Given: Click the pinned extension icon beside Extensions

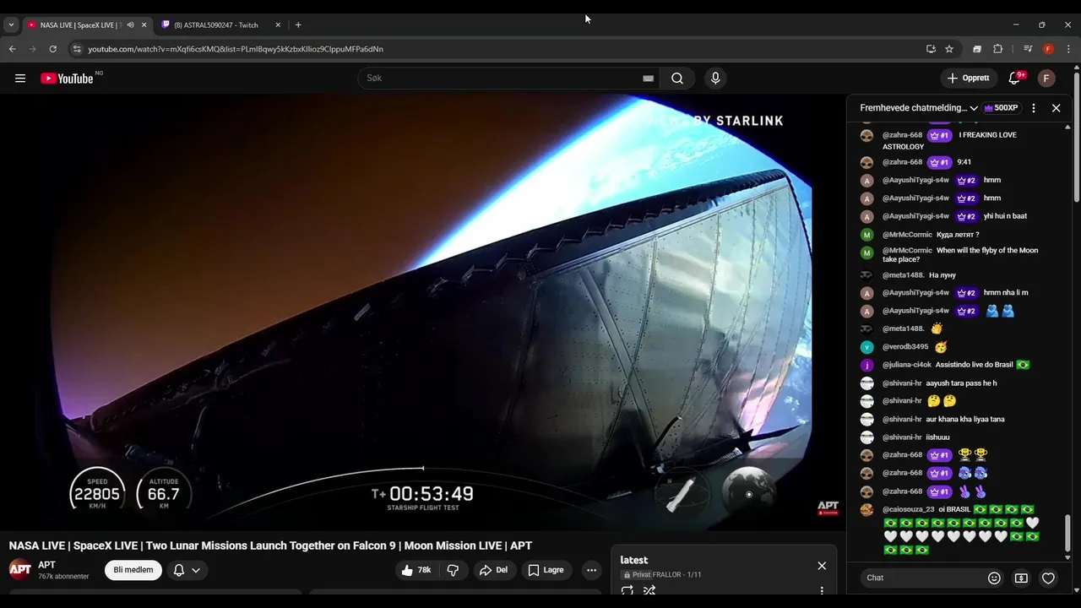Looking at the screenshot, I should pyautogui.click(x=977, y=49).
